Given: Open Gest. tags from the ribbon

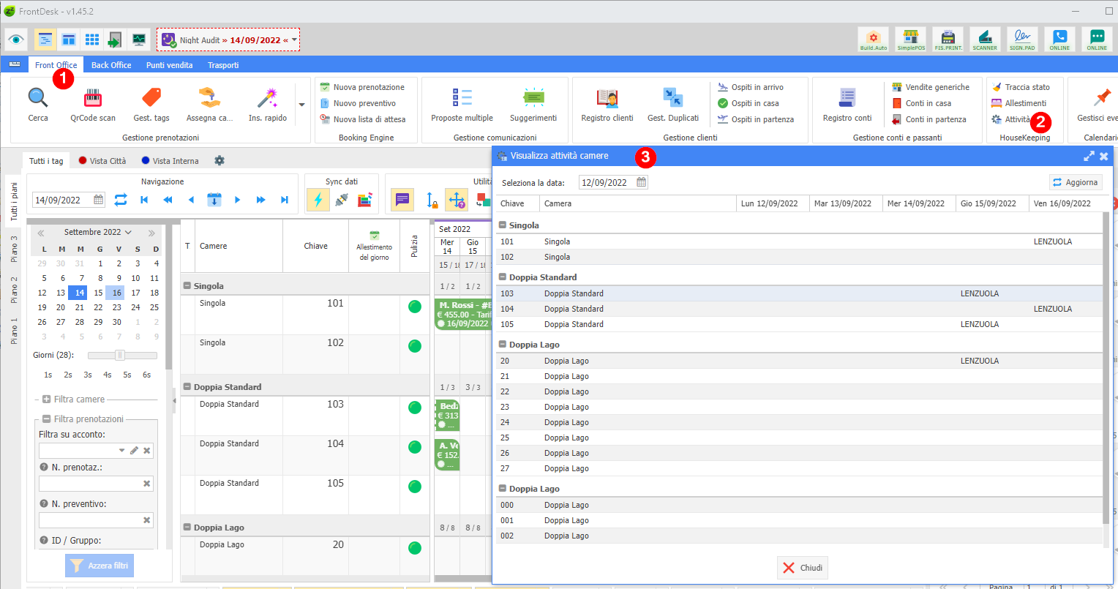Looking at the screenshot, I should tap(151, 104).
